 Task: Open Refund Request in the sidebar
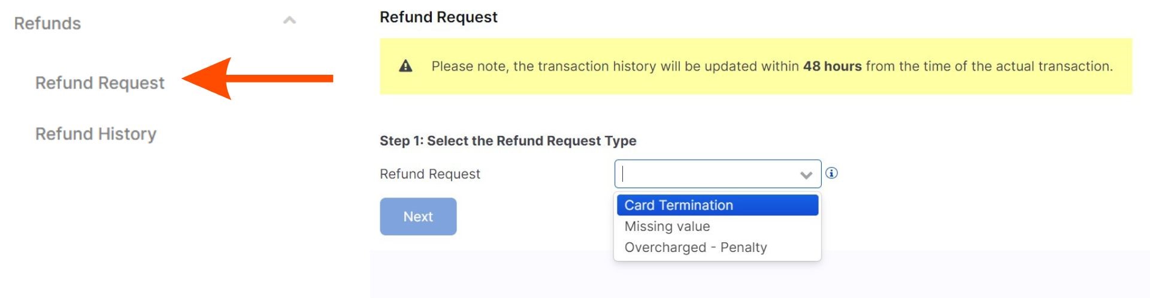(99, 83)
